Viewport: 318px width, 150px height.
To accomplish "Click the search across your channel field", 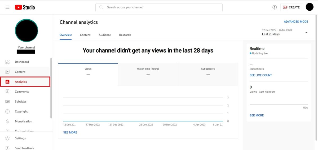I will [159, 7].
